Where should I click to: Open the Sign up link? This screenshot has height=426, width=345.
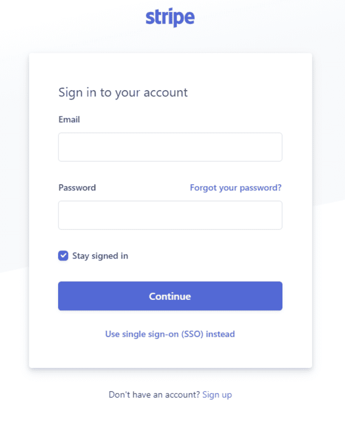tap(217, 394)
